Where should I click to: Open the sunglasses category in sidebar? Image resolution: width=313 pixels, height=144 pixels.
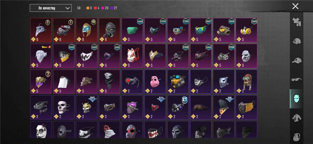pos(296,80)
